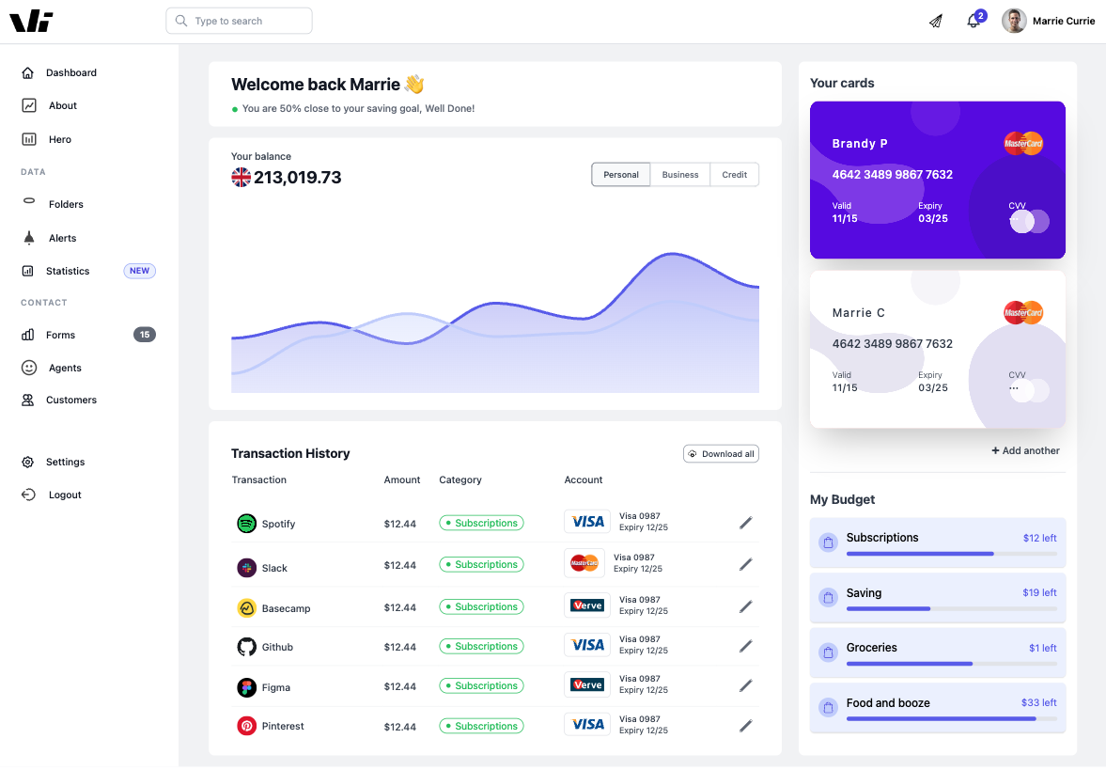Click the Visa card logo in Spotify row
Image resolution: width=1106 pixels, height=770 pixels.
coord(587,523)
